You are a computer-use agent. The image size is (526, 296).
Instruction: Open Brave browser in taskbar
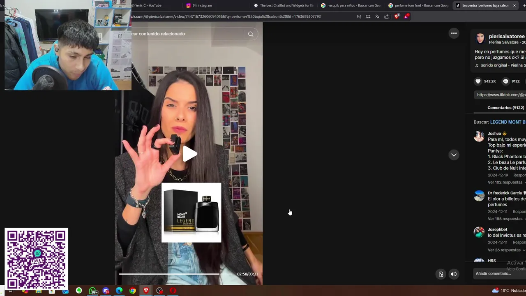point(146,291)
